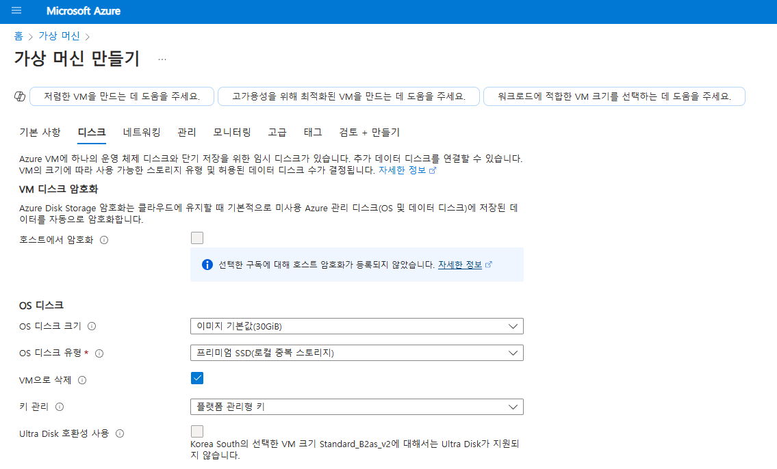
Task: Click 워크로드에 적합한 VM 크기 suggestion button
Action: pos(615,96)
